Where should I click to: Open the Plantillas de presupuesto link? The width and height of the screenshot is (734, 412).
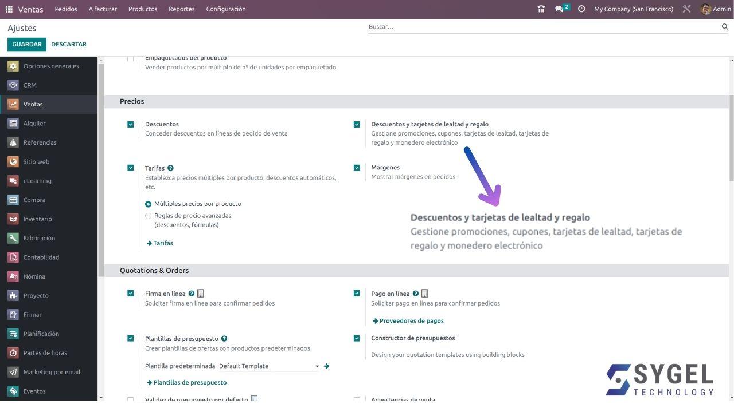[x=187, y=382]
